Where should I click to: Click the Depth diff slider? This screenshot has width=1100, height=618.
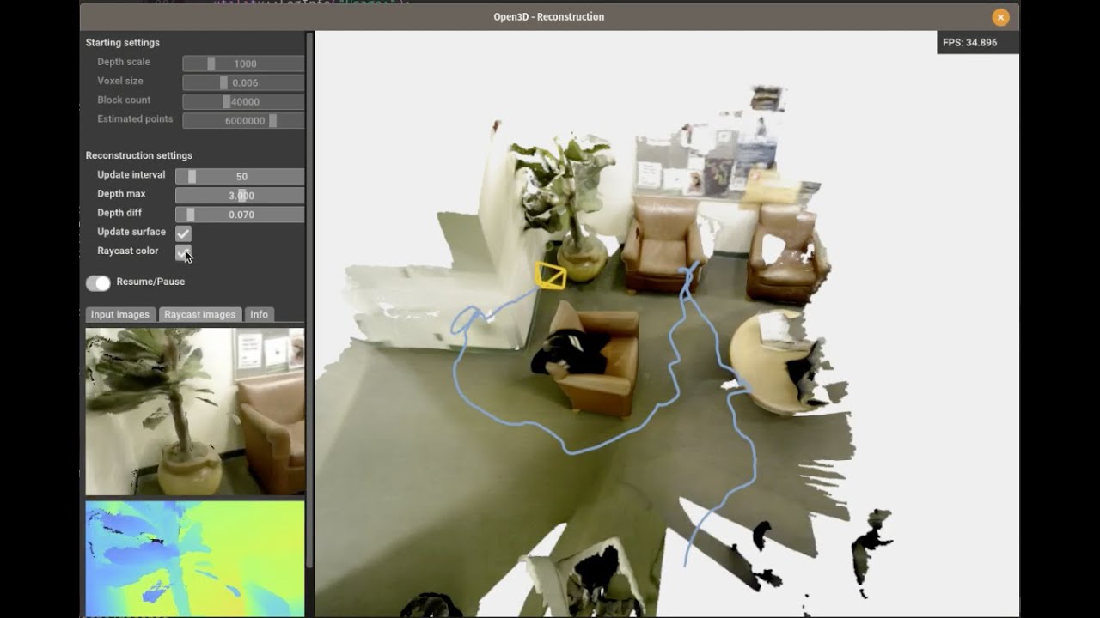pos(240,214)
